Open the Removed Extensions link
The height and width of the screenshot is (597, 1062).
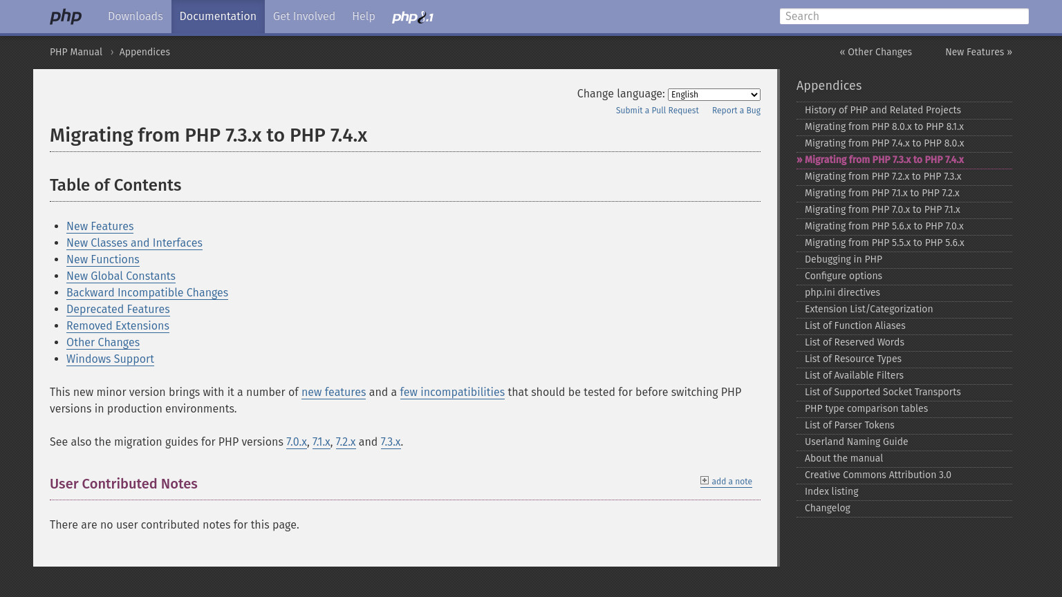(x=118, y=326)
